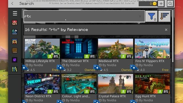Open the texture packs brown block icon
The width and height of the screenshot is (183, 103).
pos(15,50)
